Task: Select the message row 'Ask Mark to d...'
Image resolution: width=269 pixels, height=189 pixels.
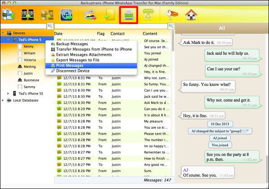Action: pos(113,103)
